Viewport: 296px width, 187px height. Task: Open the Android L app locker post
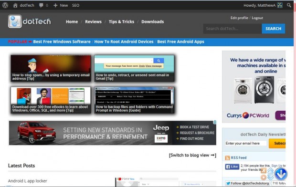tap(27, 181)
